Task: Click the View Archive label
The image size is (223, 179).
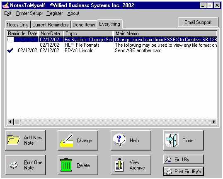Action: point(137,165)
